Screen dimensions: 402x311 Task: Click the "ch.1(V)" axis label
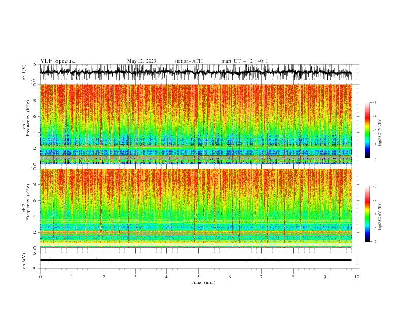(x=24, y=72)
